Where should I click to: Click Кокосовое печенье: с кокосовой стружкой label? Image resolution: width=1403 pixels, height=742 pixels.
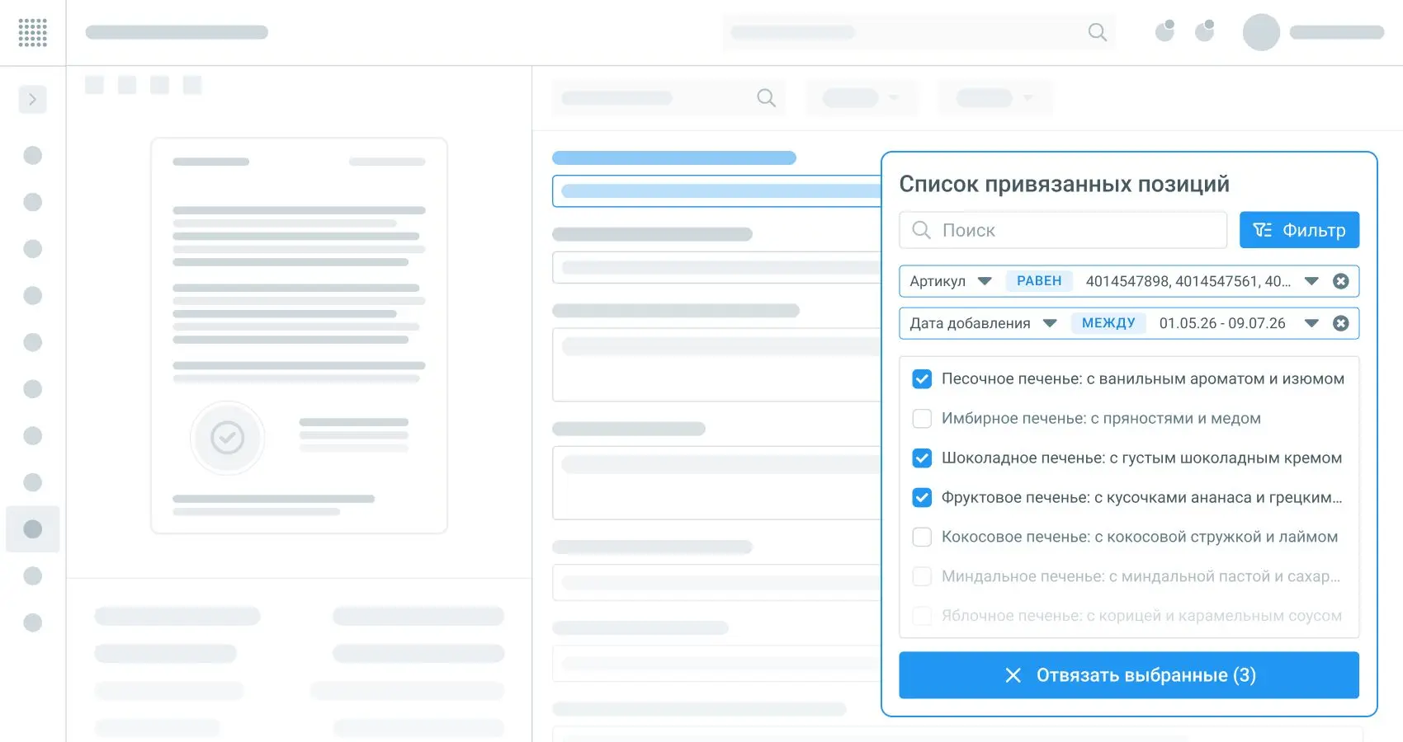1140,538
